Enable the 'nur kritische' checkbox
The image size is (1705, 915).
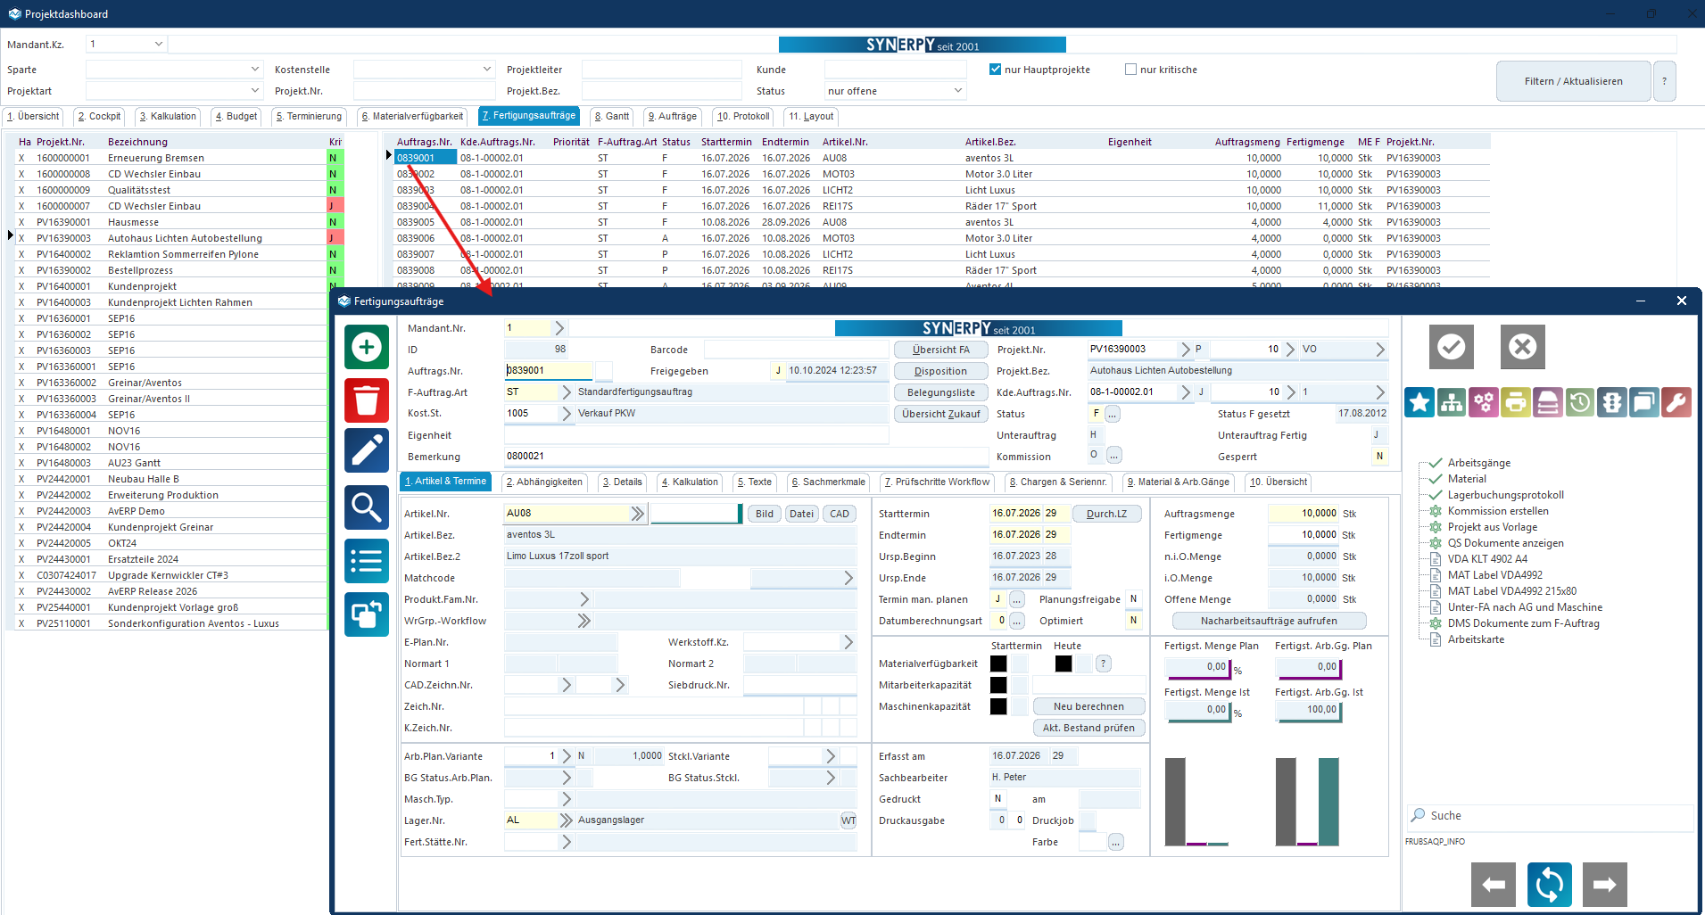tap(1130, 70)
